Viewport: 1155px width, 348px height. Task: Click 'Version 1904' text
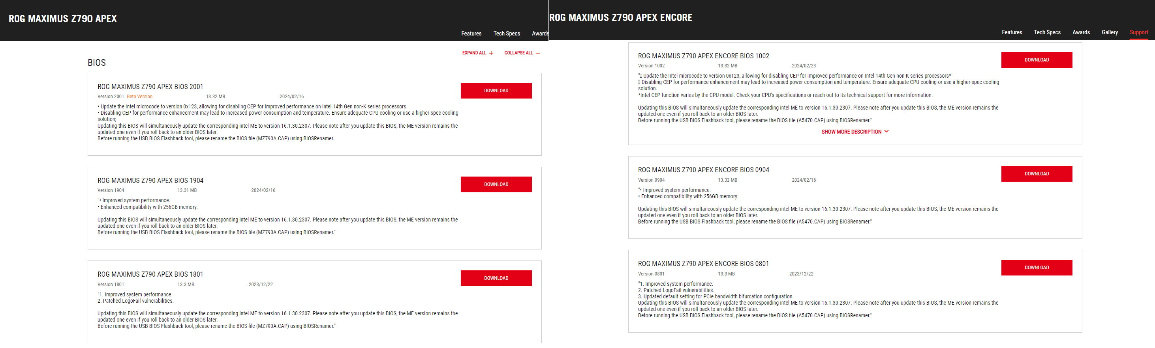(x=111, y=190)
